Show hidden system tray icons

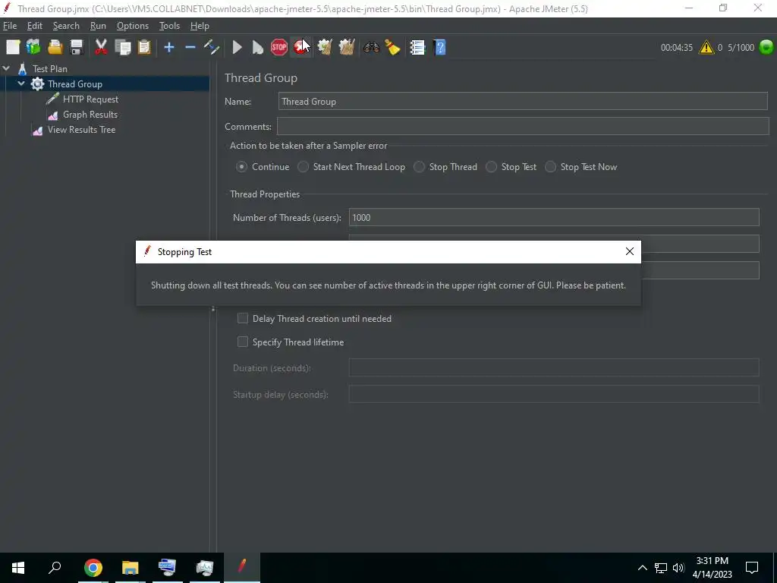[x=642, y=568]
